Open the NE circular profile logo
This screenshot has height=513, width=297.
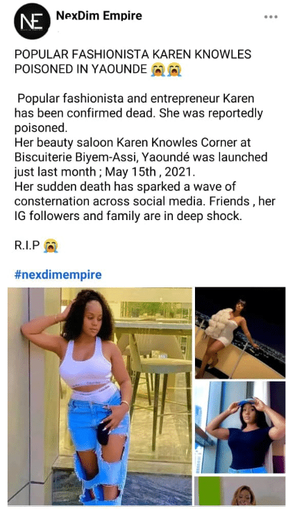click(32, 22)
